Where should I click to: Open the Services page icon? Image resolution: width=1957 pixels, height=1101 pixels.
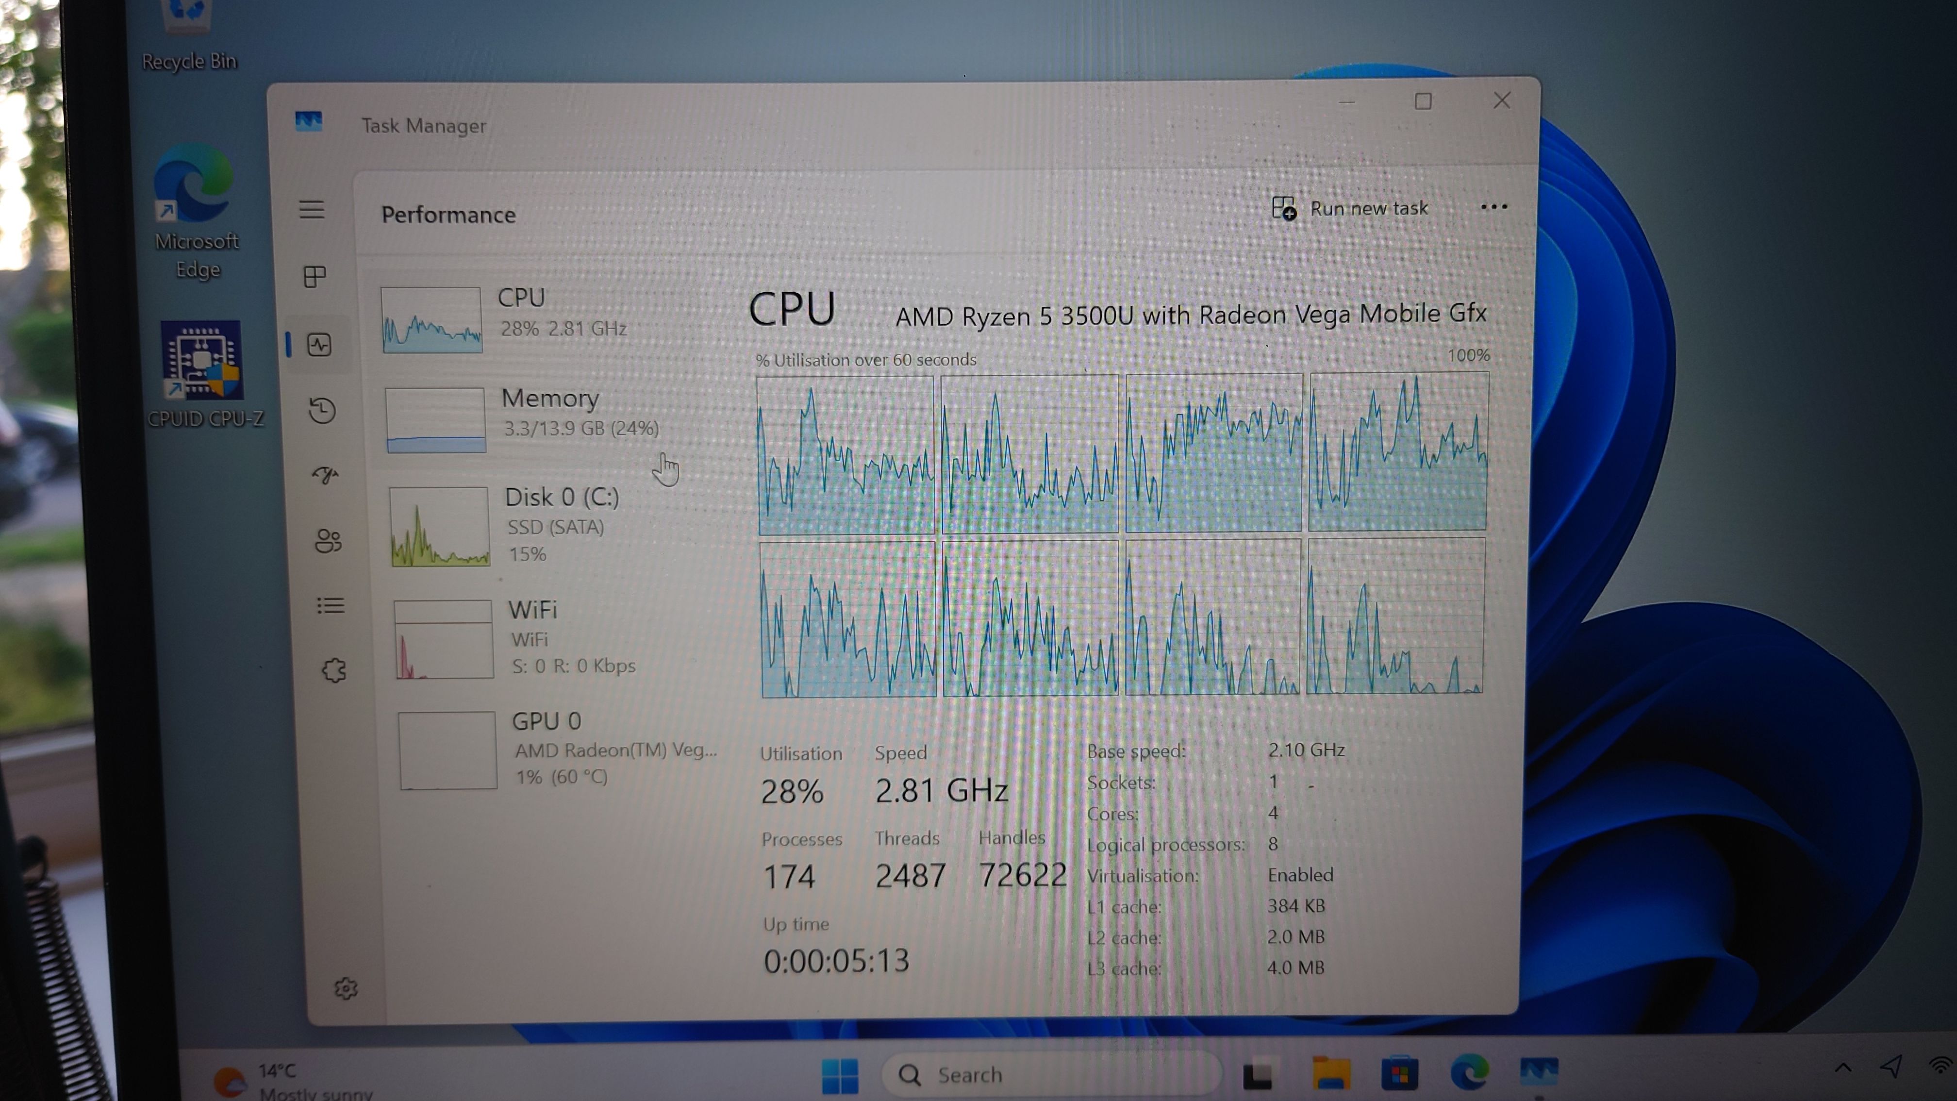tap(333, 670)
